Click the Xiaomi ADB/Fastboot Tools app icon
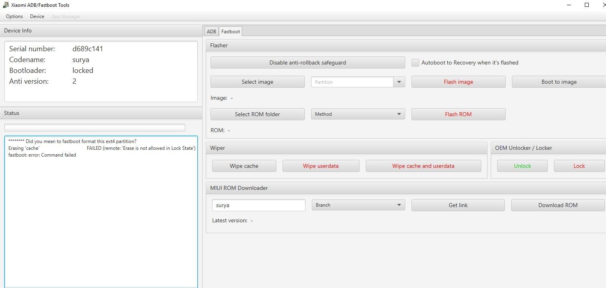 6,5
